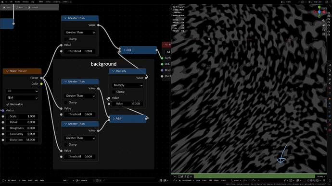Collapse the Noise Texture node
The height and width of the screenshot is (186, 332).
7,71
